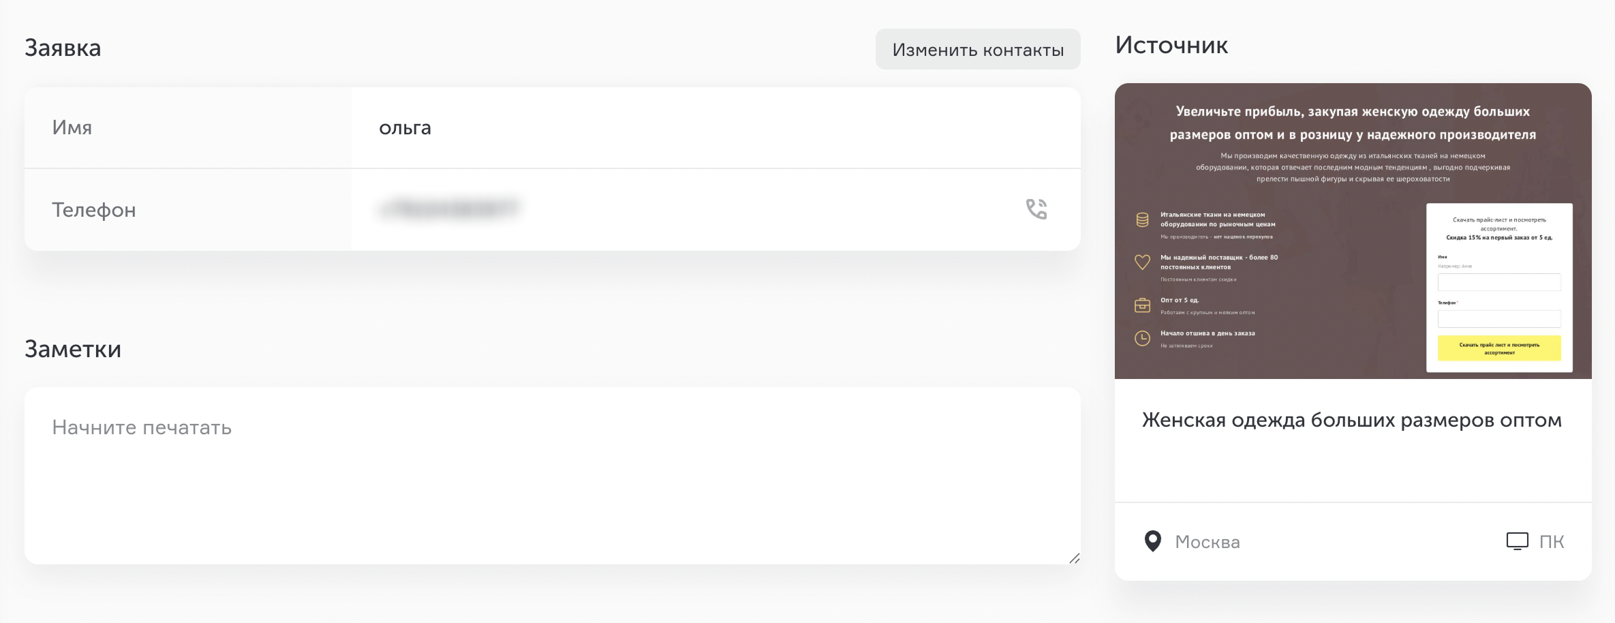The height and width of the screenshot is (623, 1615).
Task: Open the Женская одежда больших размеров оптом title
Action: tap(1352, 421)
